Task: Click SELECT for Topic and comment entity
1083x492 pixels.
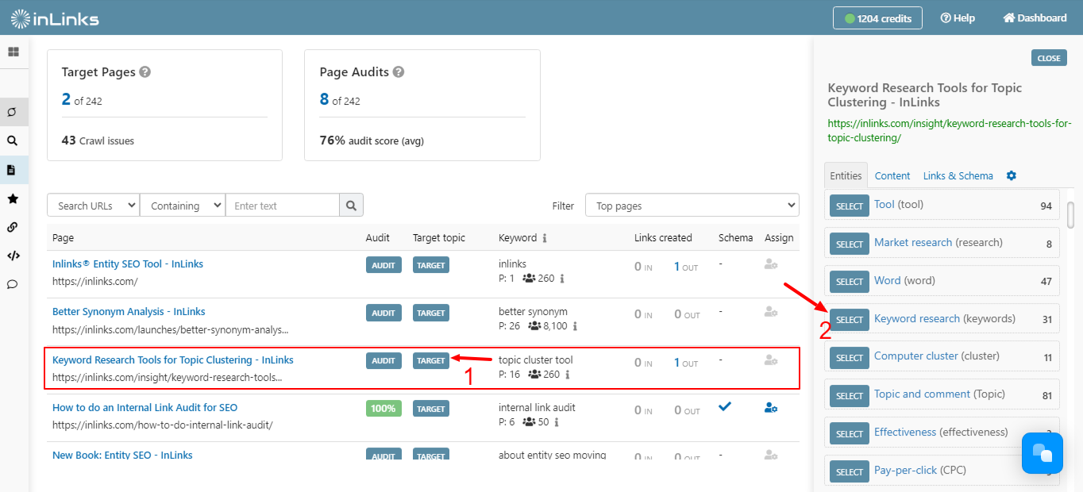Action: [850, 395]
